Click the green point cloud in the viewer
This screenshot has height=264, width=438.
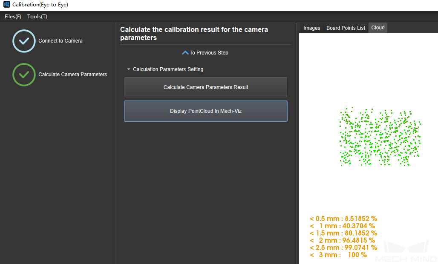[x=380, y=137]
